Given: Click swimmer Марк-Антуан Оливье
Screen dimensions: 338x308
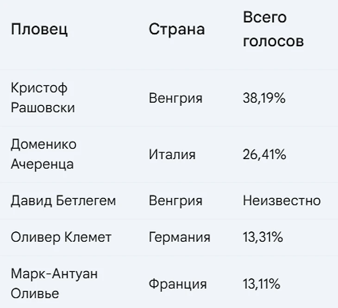Looking at the screenshot, I should (54, 283).
